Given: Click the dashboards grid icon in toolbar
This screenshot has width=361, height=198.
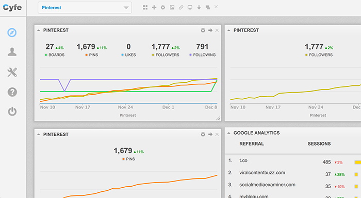Looking at the screenshot, I should point(145,7).
